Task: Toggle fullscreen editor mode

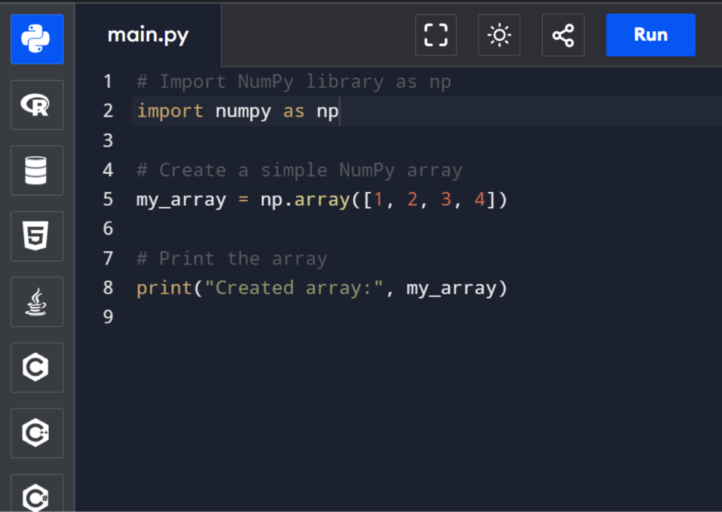Action: (x=436, y=35)
